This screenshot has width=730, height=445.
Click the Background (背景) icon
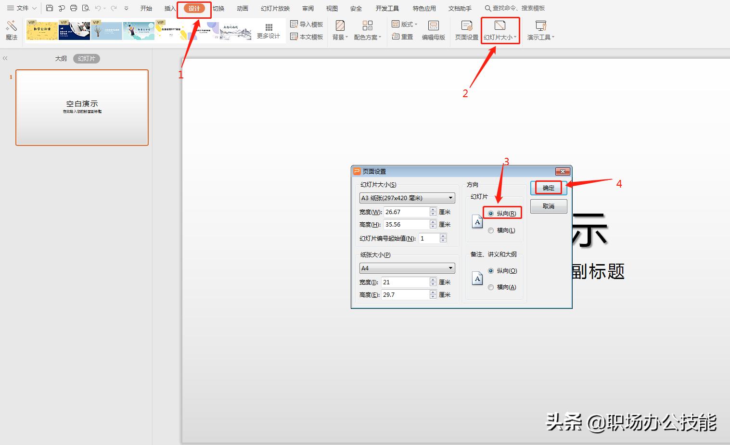(340, 30)
